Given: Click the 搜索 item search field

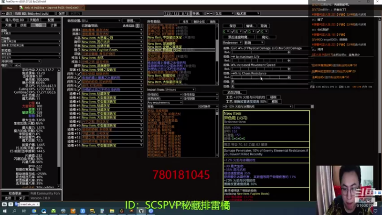Looking at the screenshot, I should tap(172, 107).
